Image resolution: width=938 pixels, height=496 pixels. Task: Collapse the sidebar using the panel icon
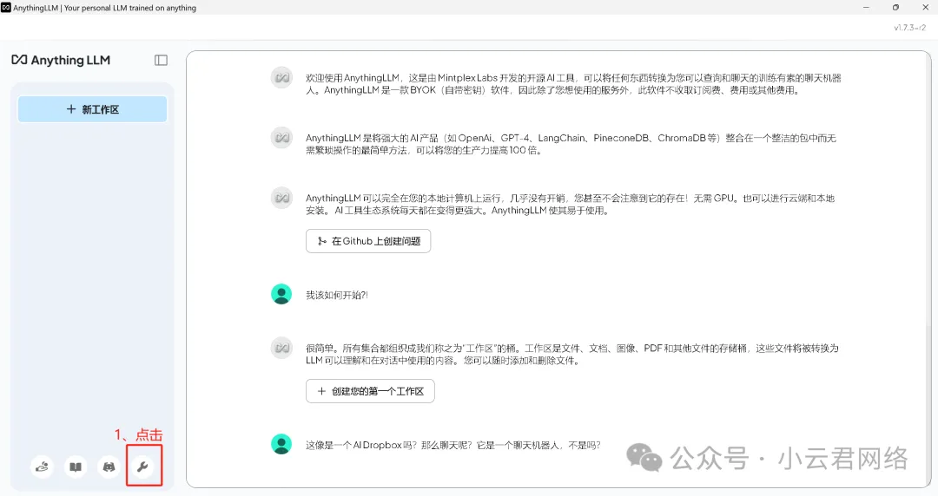tap(161, 60)
